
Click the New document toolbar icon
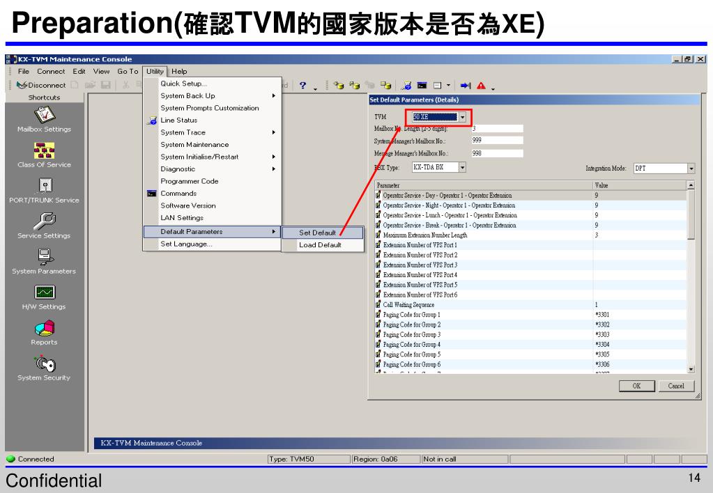tap(75, 85)
